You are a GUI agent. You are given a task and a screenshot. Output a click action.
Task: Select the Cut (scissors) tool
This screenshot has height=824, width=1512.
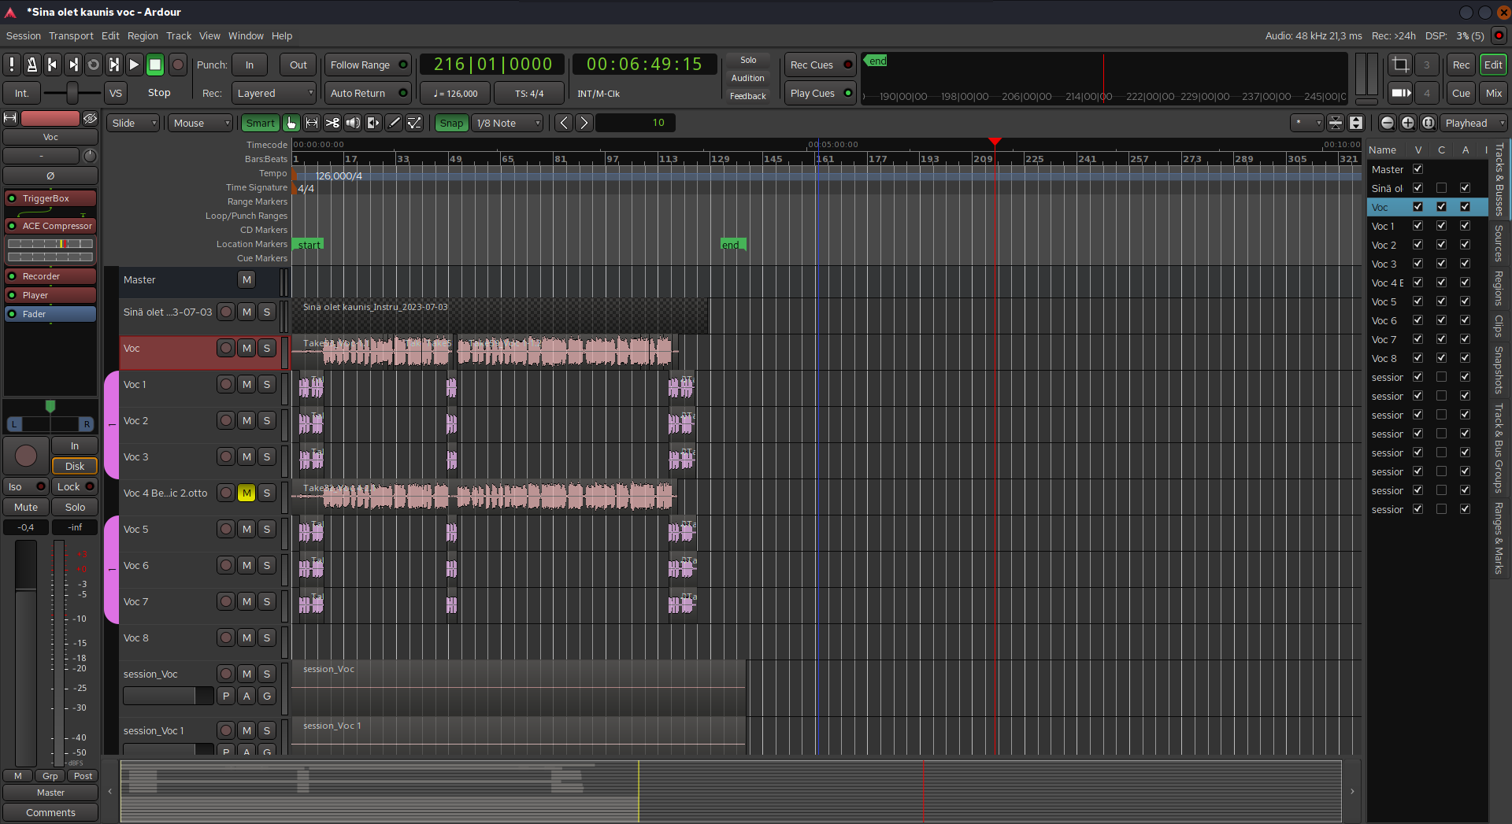pyautogui.click(x=332, y=123)
